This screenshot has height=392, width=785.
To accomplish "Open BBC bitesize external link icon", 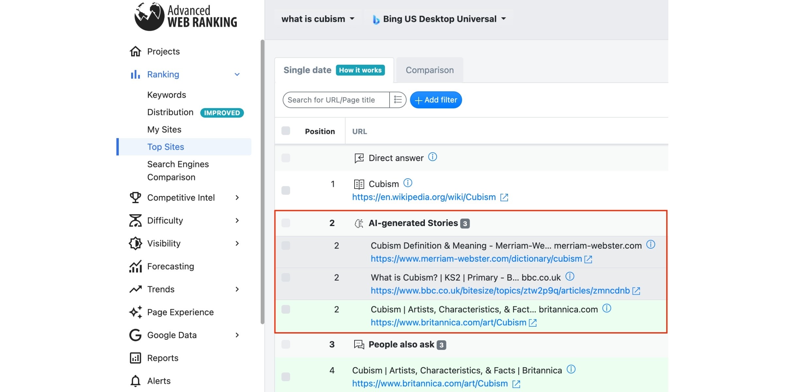I will 637,291.
